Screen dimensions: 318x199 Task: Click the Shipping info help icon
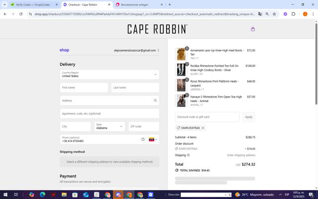point(188,155)
